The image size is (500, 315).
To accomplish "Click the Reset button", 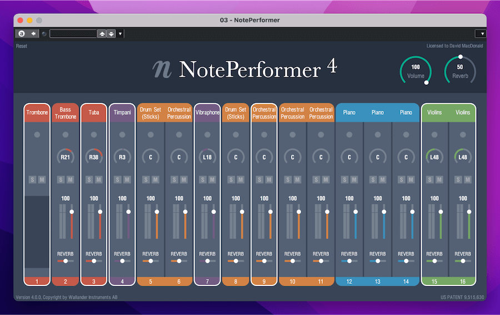I will coord(21,46).
